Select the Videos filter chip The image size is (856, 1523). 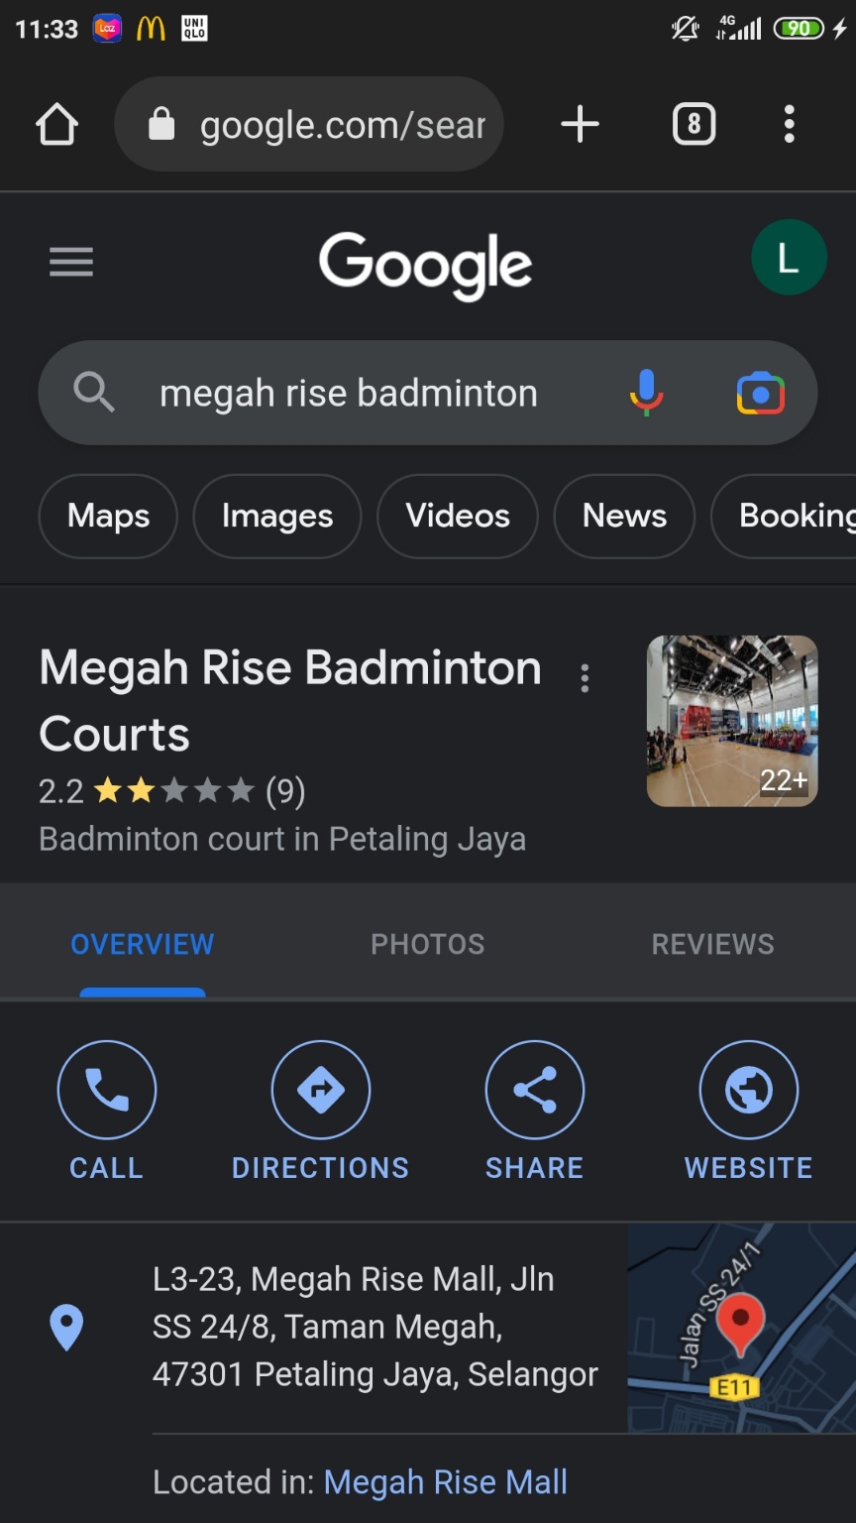(x=458, y=516)
